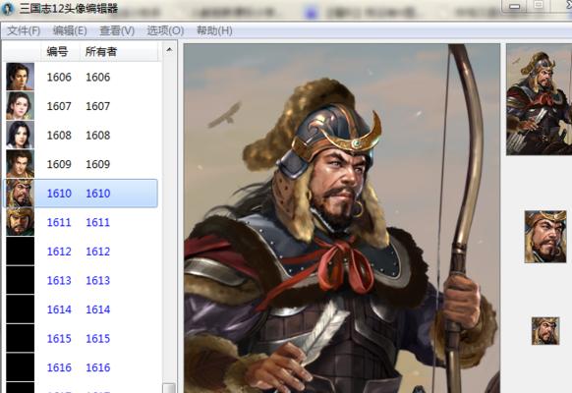Open the 编辑(E) menu

pos(70,30)
